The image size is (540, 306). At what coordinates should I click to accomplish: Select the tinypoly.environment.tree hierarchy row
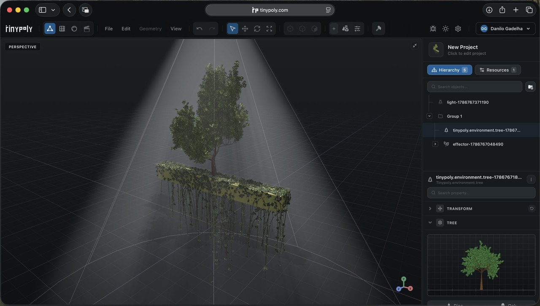click(x=481, y=130)
